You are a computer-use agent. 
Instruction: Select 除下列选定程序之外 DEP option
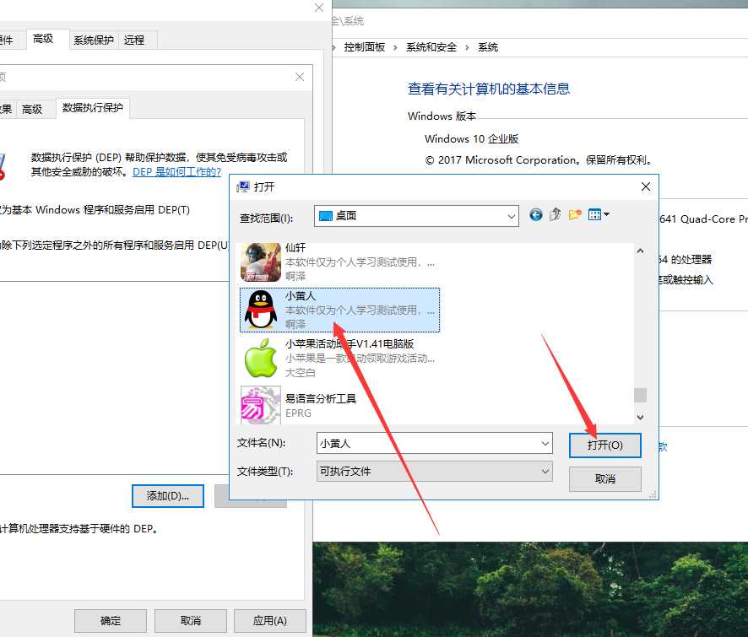(115, 245)
